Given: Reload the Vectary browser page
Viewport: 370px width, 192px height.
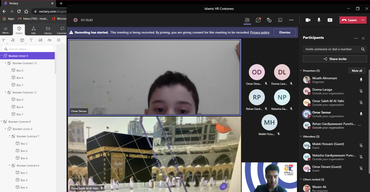Looking at the screenshot, I should tap(19, 11).
